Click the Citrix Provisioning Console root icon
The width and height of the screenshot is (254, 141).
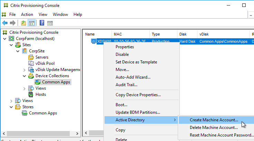click(5, 32)
